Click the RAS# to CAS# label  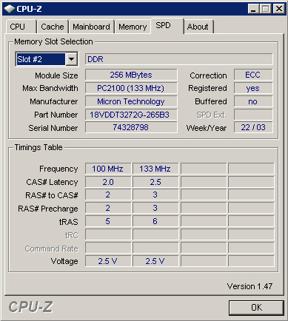52,195
